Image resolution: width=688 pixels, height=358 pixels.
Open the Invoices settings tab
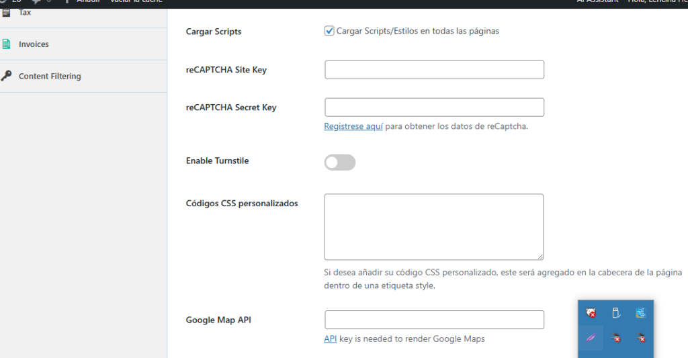(x=34, y=44)
